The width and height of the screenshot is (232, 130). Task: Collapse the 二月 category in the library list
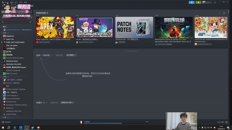(2, 77)
